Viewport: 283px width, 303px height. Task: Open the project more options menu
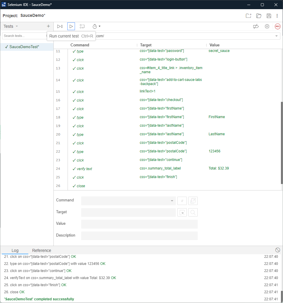pyautogui.click(x=277, y=16)
